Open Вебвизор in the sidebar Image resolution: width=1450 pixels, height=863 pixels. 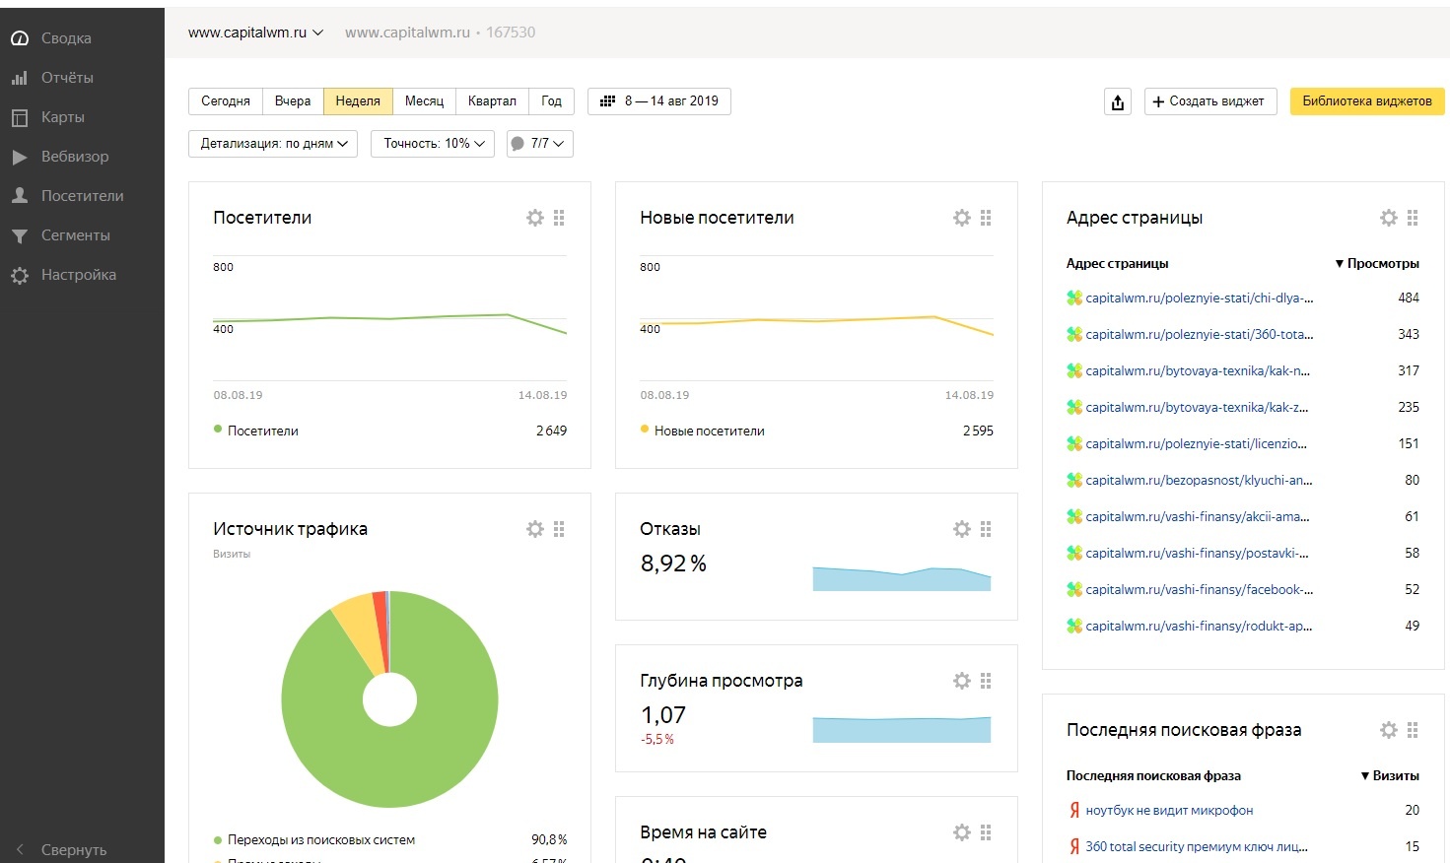tap(74, 157)
